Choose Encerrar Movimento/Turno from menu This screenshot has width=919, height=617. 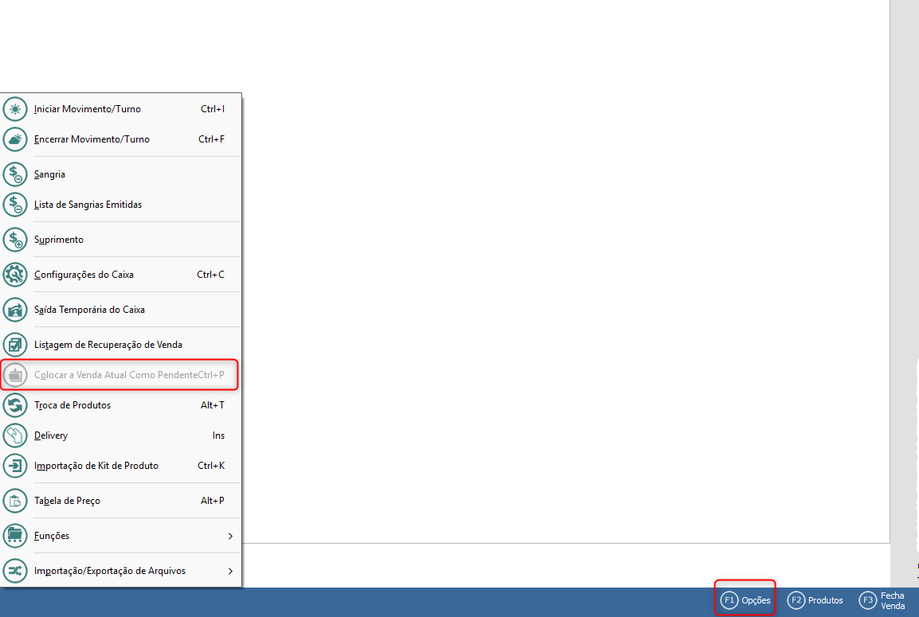pyautogui.click(x=121, y=139)
